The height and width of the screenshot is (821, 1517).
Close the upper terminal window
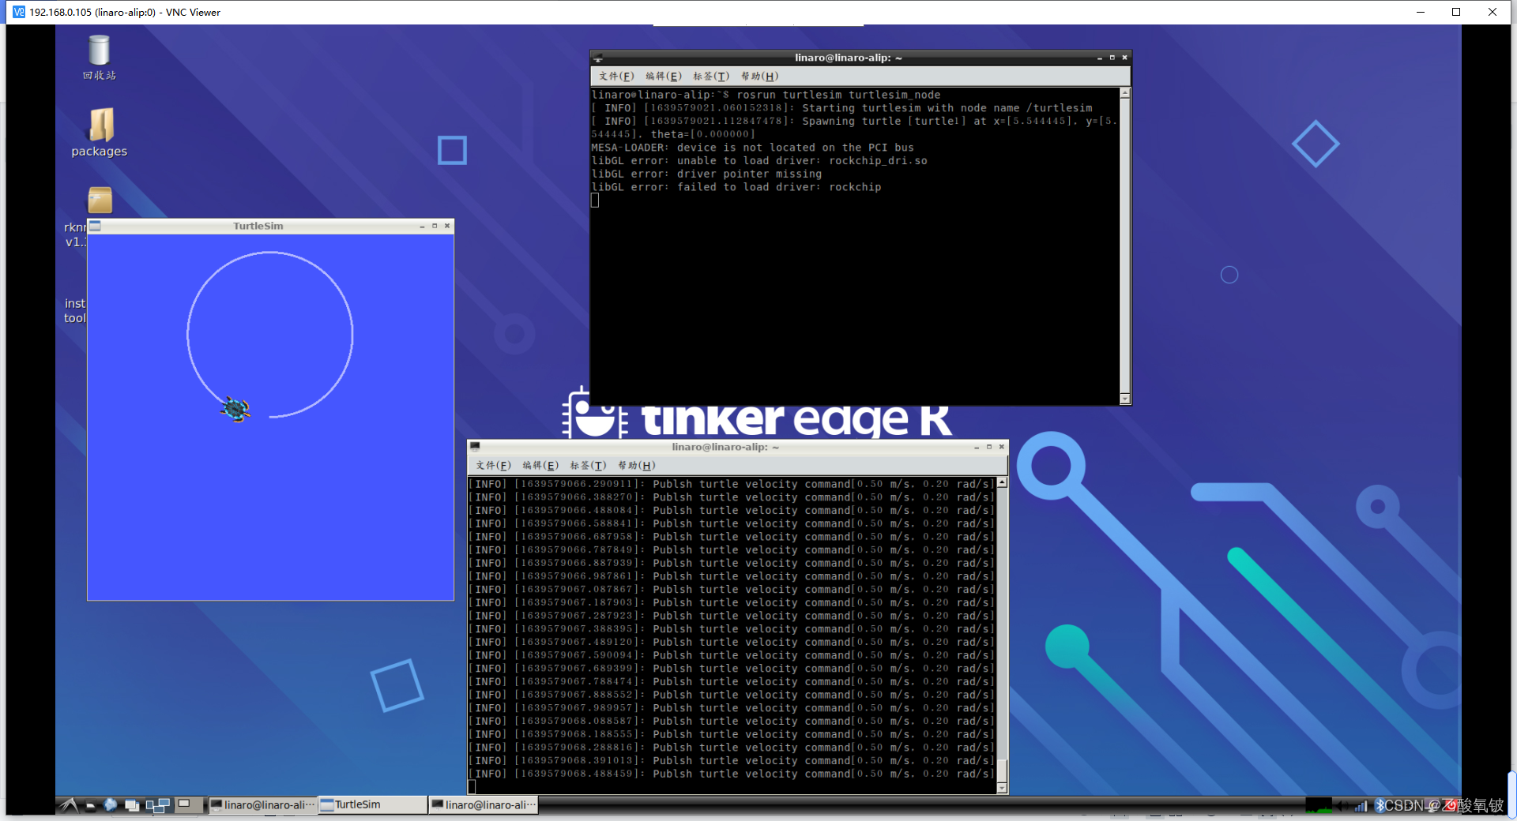[x=1124, y=58]
